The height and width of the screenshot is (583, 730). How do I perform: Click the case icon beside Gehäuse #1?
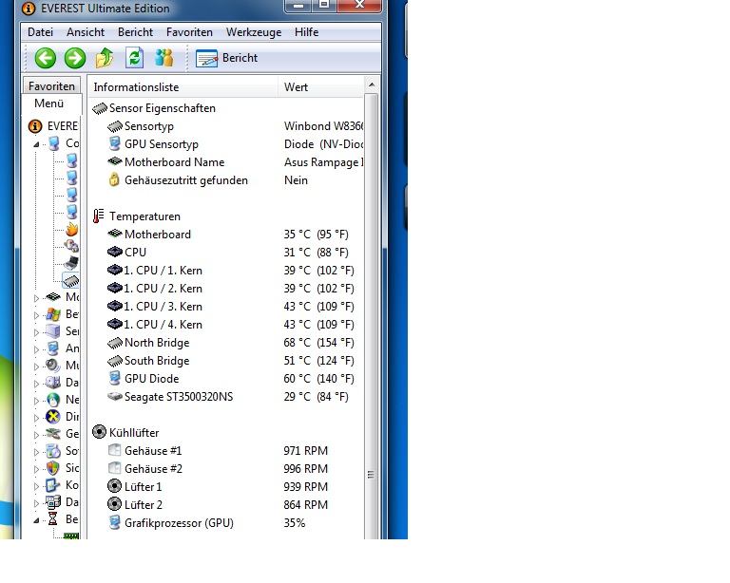pos(114,450)
